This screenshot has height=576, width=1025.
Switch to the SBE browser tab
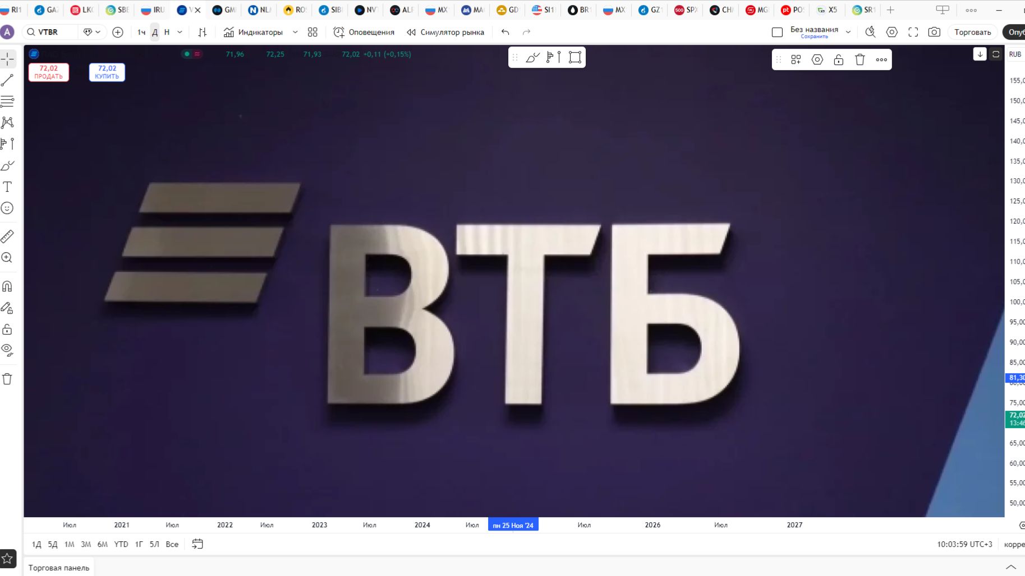pos(118,10)
